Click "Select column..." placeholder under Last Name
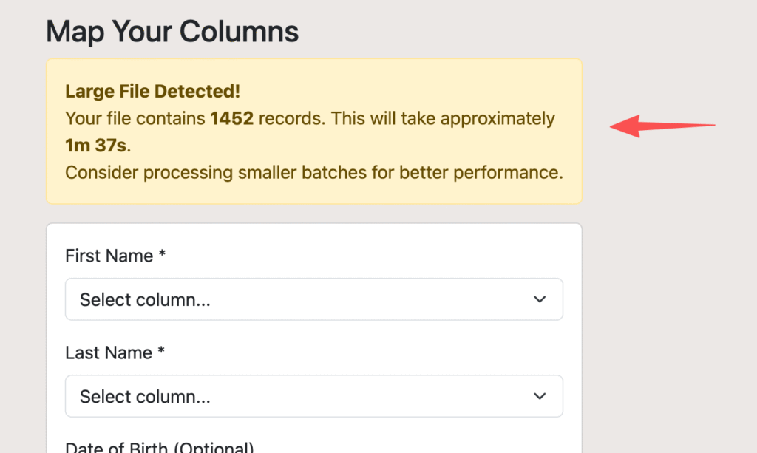The width and height of the screenshot is (757, 453). point(145,397)
